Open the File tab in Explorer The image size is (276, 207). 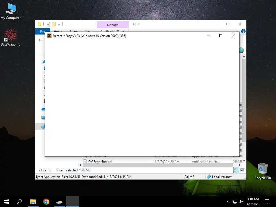pos(43,31)
